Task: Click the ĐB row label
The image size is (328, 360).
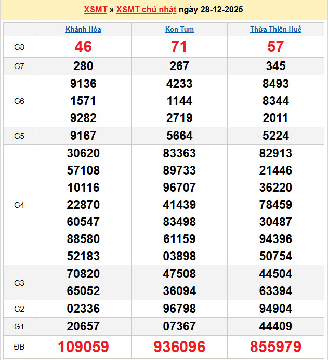Action: click(x=19, y=346)
